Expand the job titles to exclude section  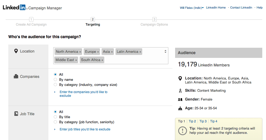pyautogui.click(x=85, y=129)
